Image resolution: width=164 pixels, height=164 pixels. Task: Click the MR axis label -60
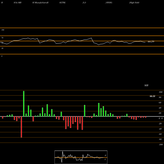pos(160,134)
